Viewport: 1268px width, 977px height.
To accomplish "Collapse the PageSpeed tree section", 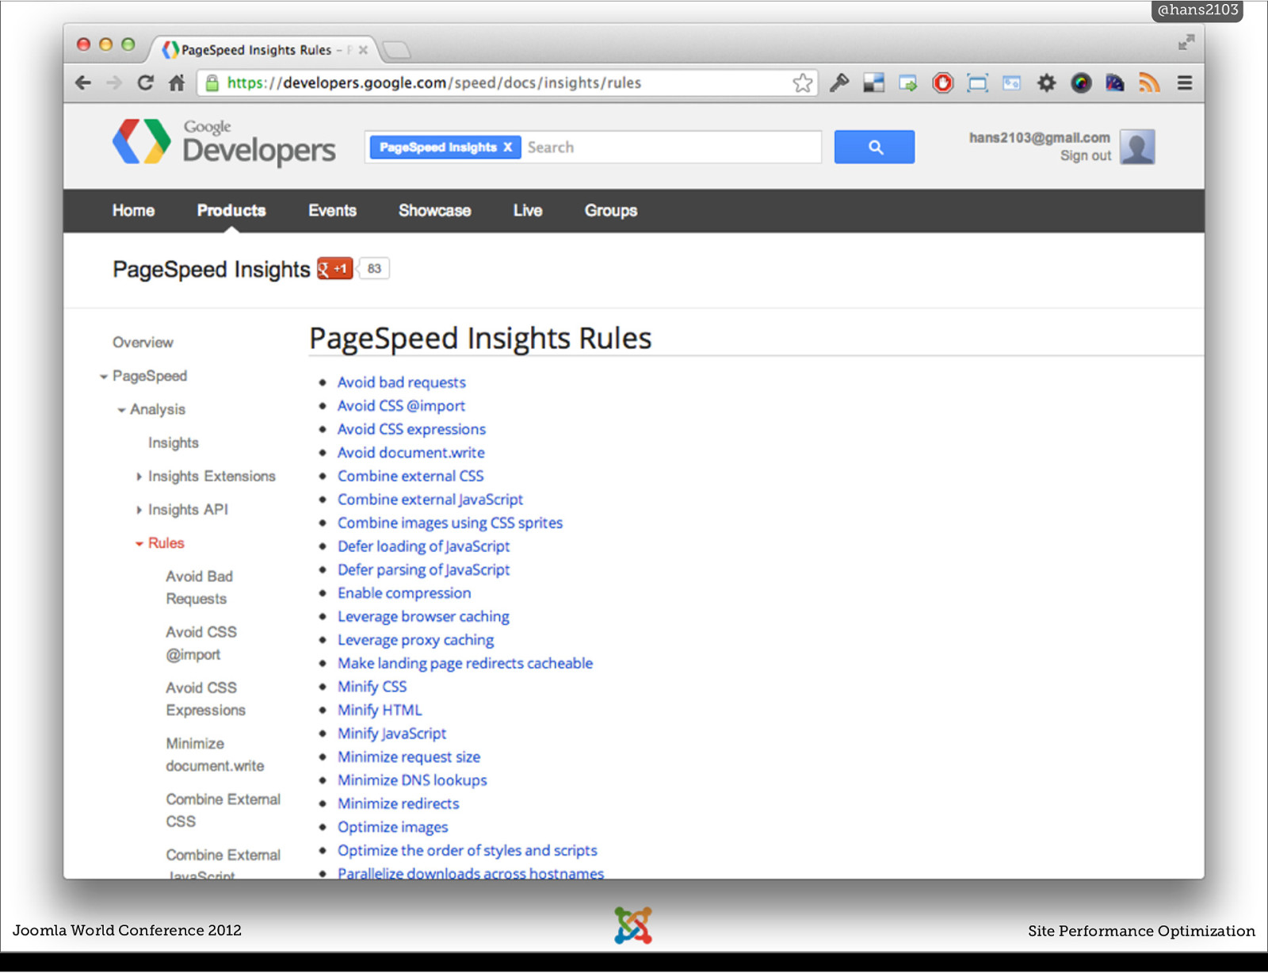I will (104, 377).
